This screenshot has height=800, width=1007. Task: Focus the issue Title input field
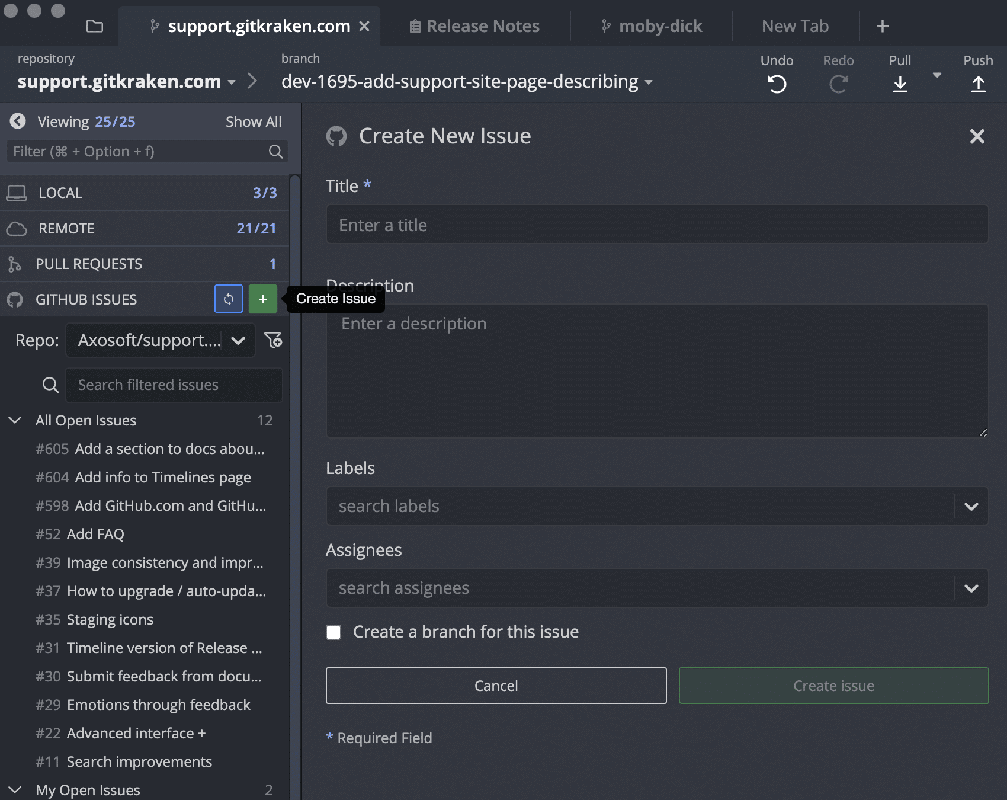(657, 225)
